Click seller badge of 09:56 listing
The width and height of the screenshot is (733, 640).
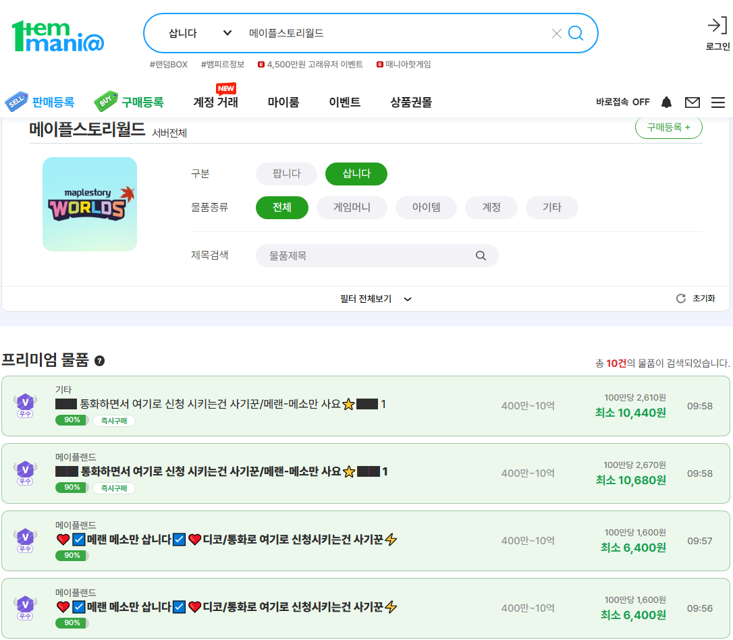point(25,608)
